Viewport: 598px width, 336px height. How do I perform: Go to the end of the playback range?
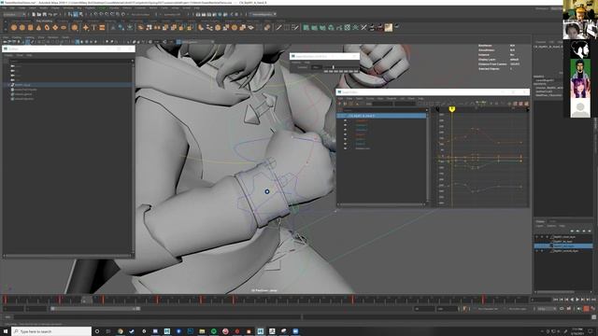(x=594, y=301)
